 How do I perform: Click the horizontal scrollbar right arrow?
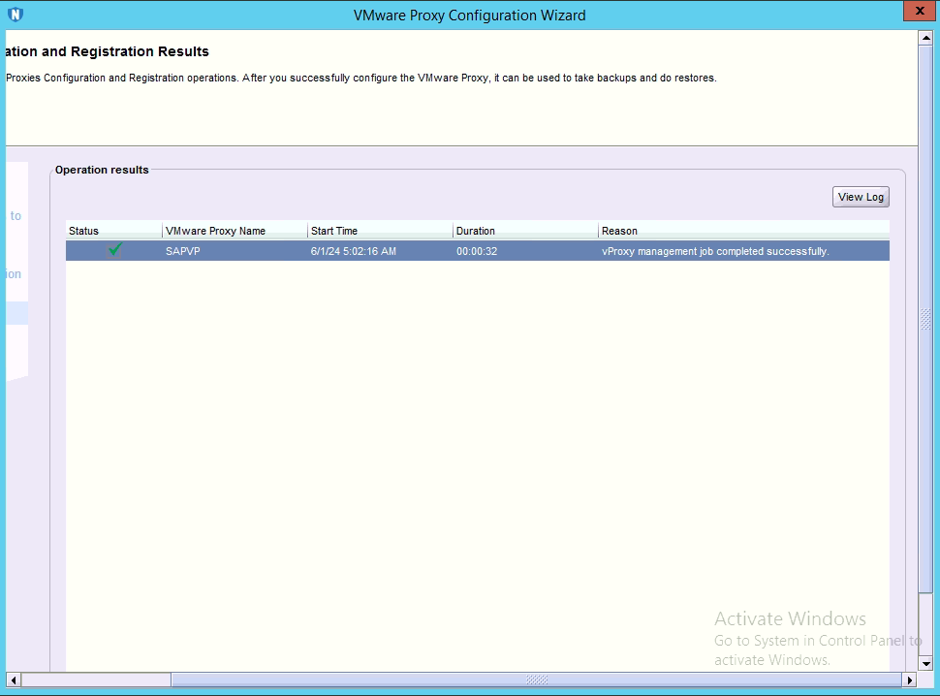909,680
